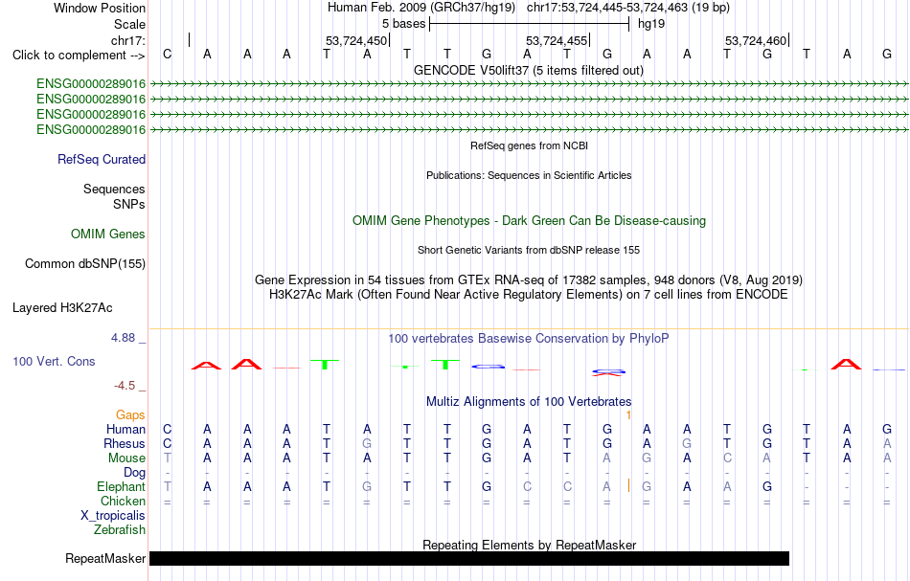Select the Common dbSNP(155) track label

pos(84,264)
